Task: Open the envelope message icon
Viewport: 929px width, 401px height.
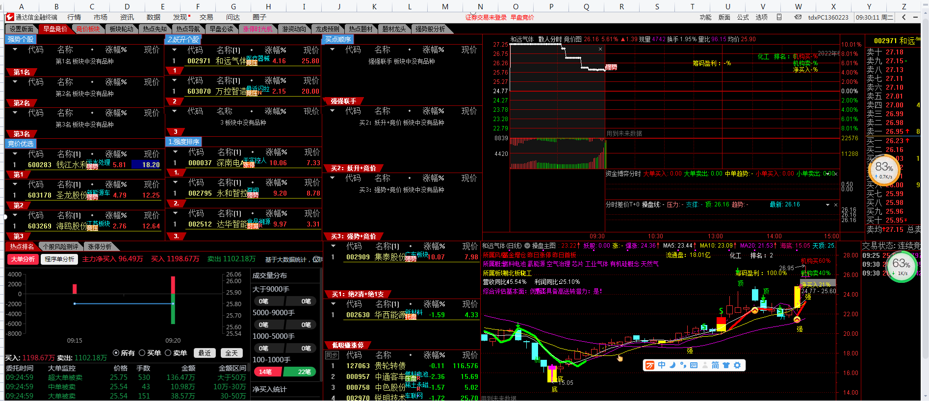Action: [x=798, y=17]
